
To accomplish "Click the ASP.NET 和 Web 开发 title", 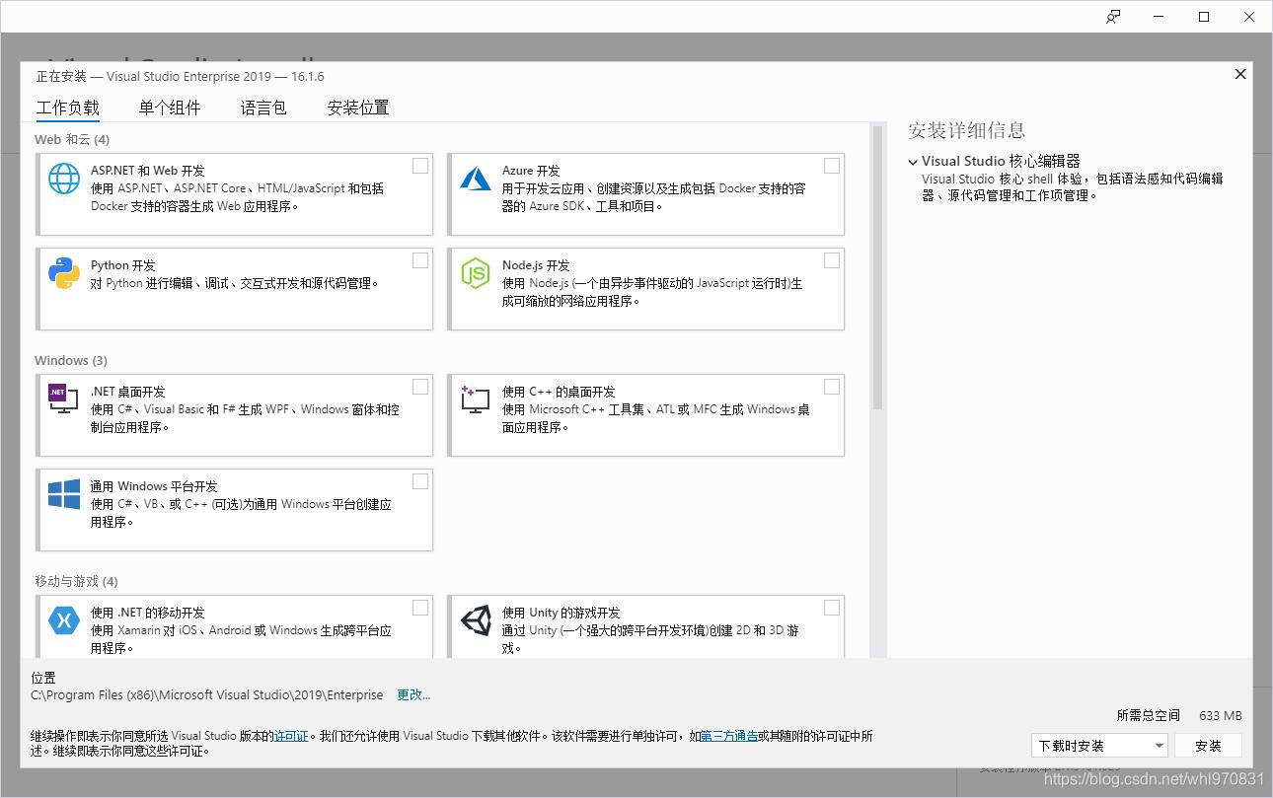I will click(148, 171).
